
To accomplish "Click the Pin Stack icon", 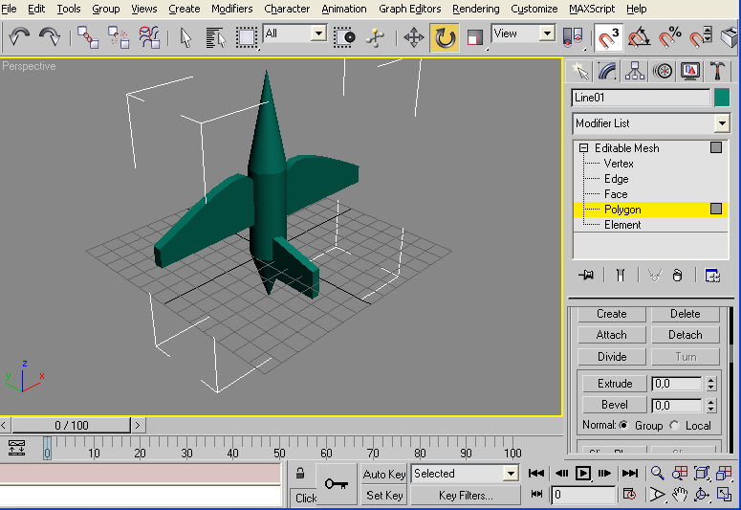I will (x=586, y=275).
